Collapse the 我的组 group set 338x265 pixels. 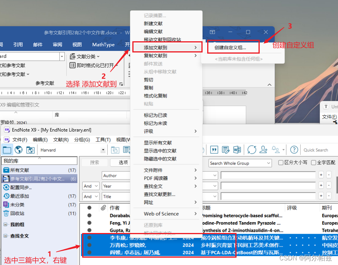click(5, 224)
